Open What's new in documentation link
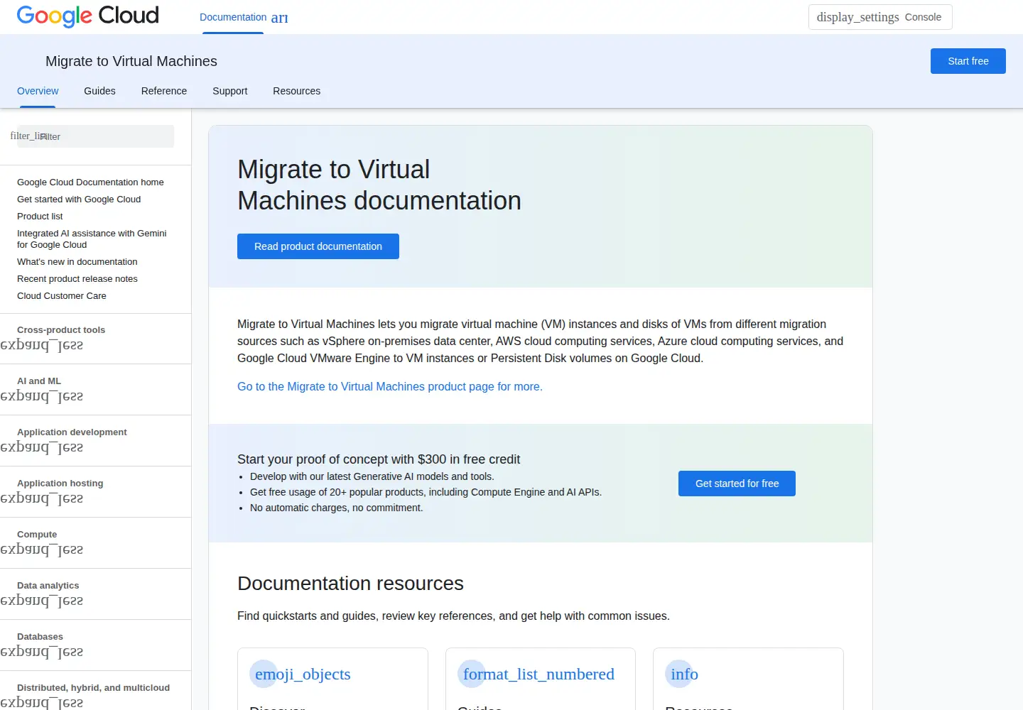This screenshot has height=710, width=1023. (77, 262)
